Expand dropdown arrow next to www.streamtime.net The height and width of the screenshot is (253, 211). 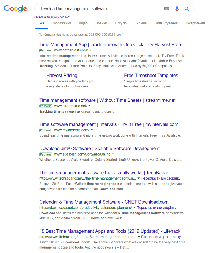[90, 106]
